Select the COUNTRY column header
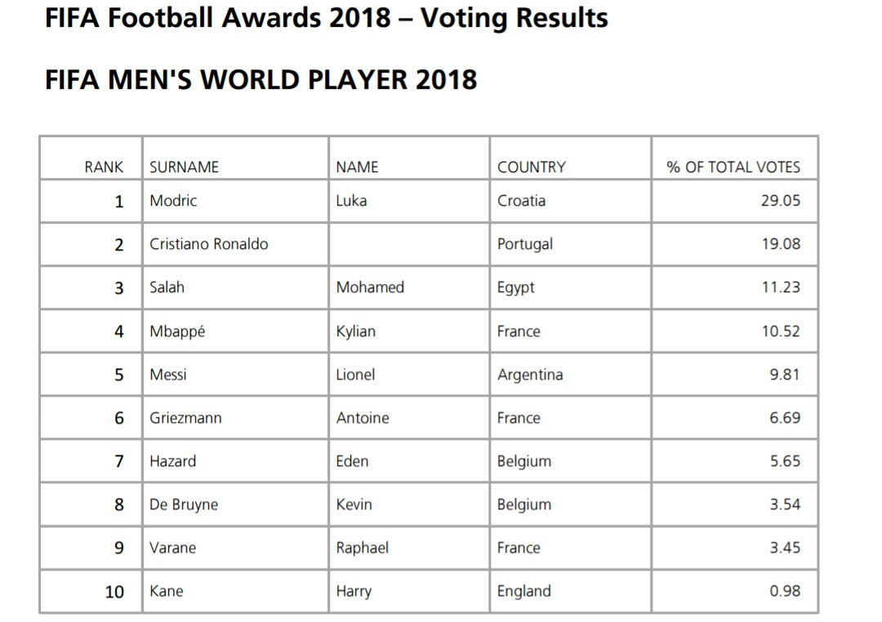Viewport: 882px width, 622px height. coord(532,167)
